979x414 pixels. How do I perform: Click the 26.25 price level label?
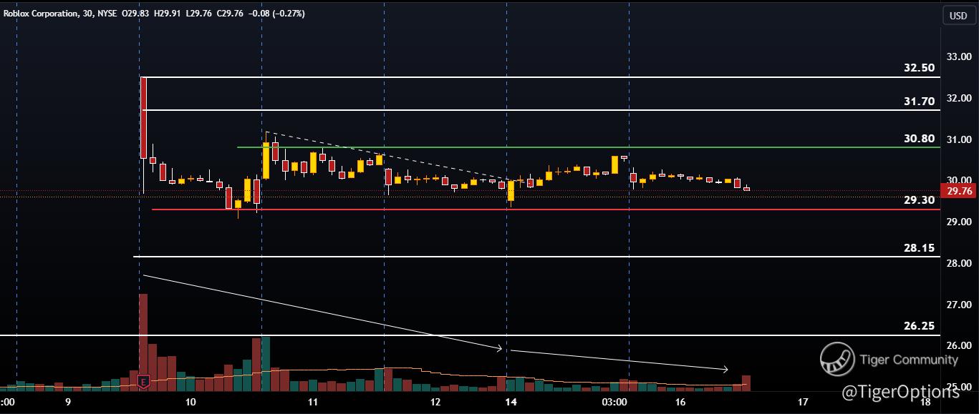click(919, 326)
